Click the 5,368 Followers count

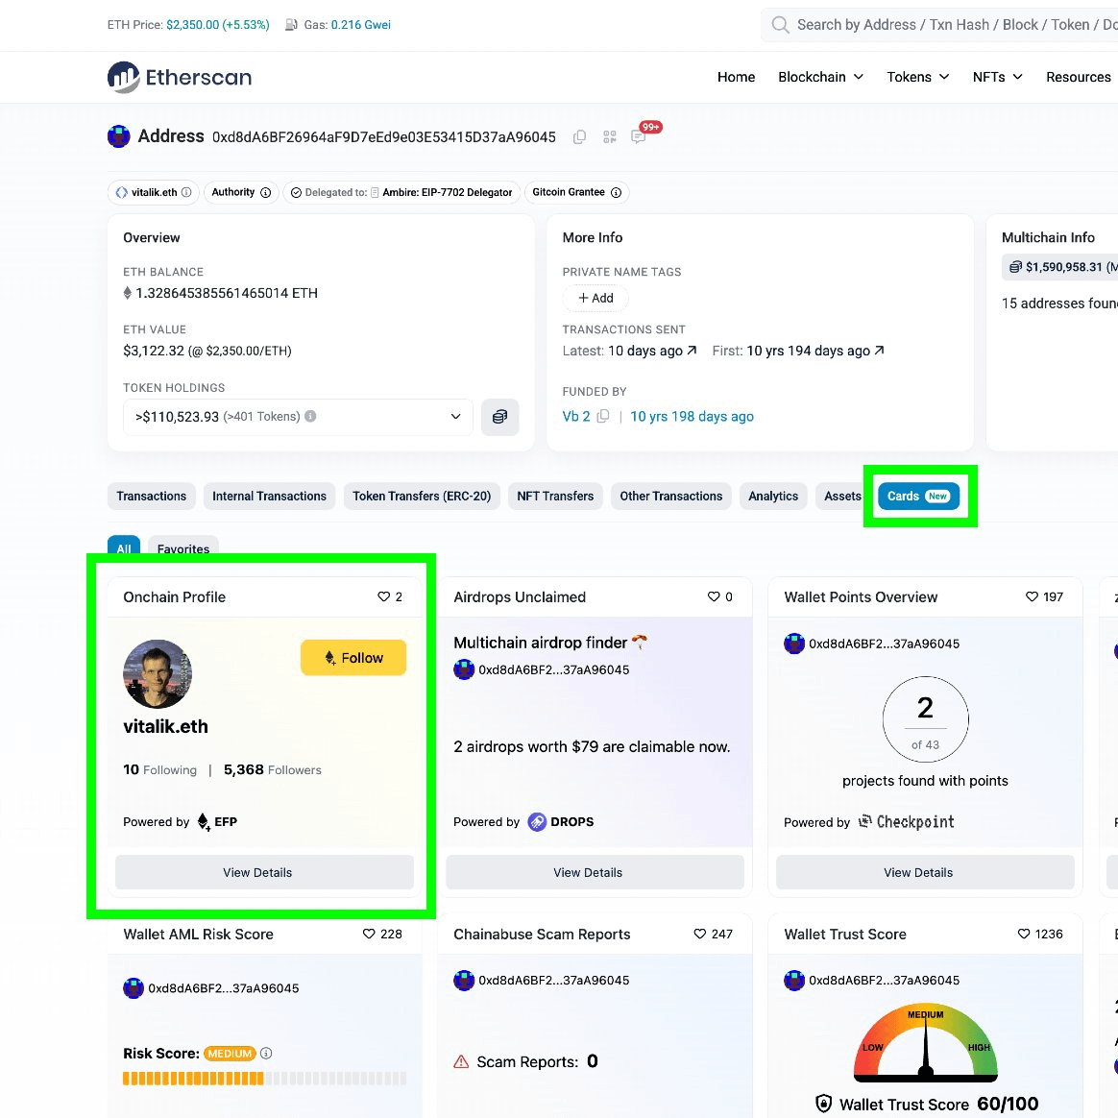pyautogui.click(x=273, y=769)
